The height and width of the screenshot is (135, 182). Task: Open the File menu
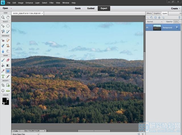pyautogui.click(x=9, y=3)
